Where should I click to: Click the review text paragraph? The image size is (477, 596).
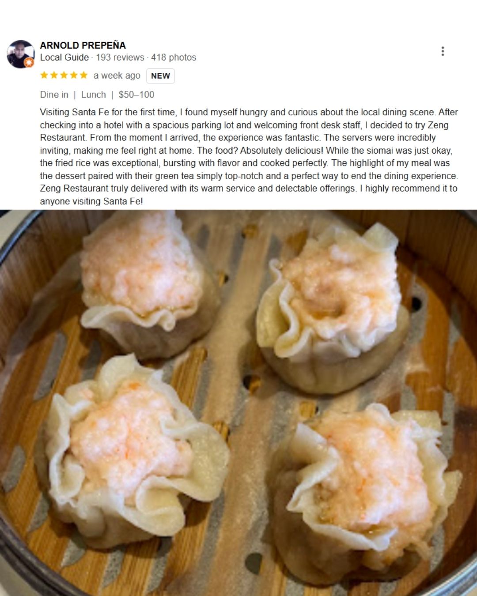point(249,157)
